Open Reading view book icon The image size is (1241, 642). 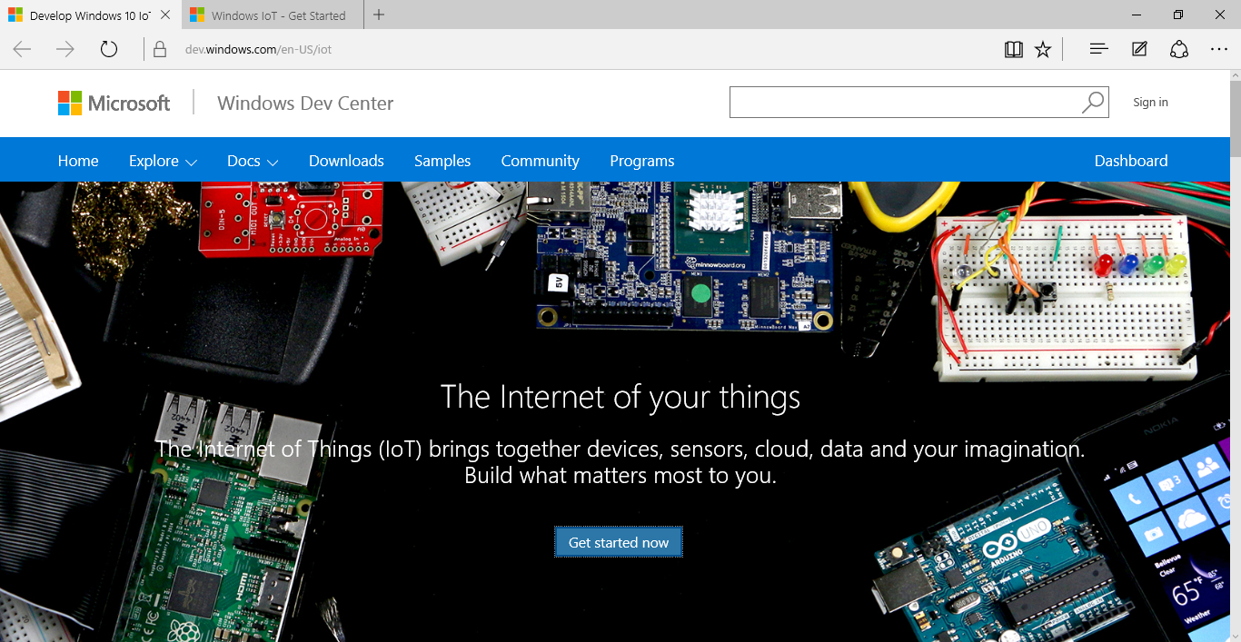click(1014, 49)
